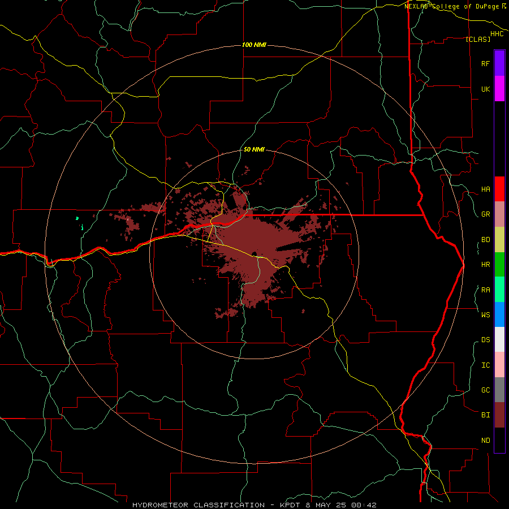This screenshot has width=509, height=509.
Task: Click the BD legend label
Action: 486,240
